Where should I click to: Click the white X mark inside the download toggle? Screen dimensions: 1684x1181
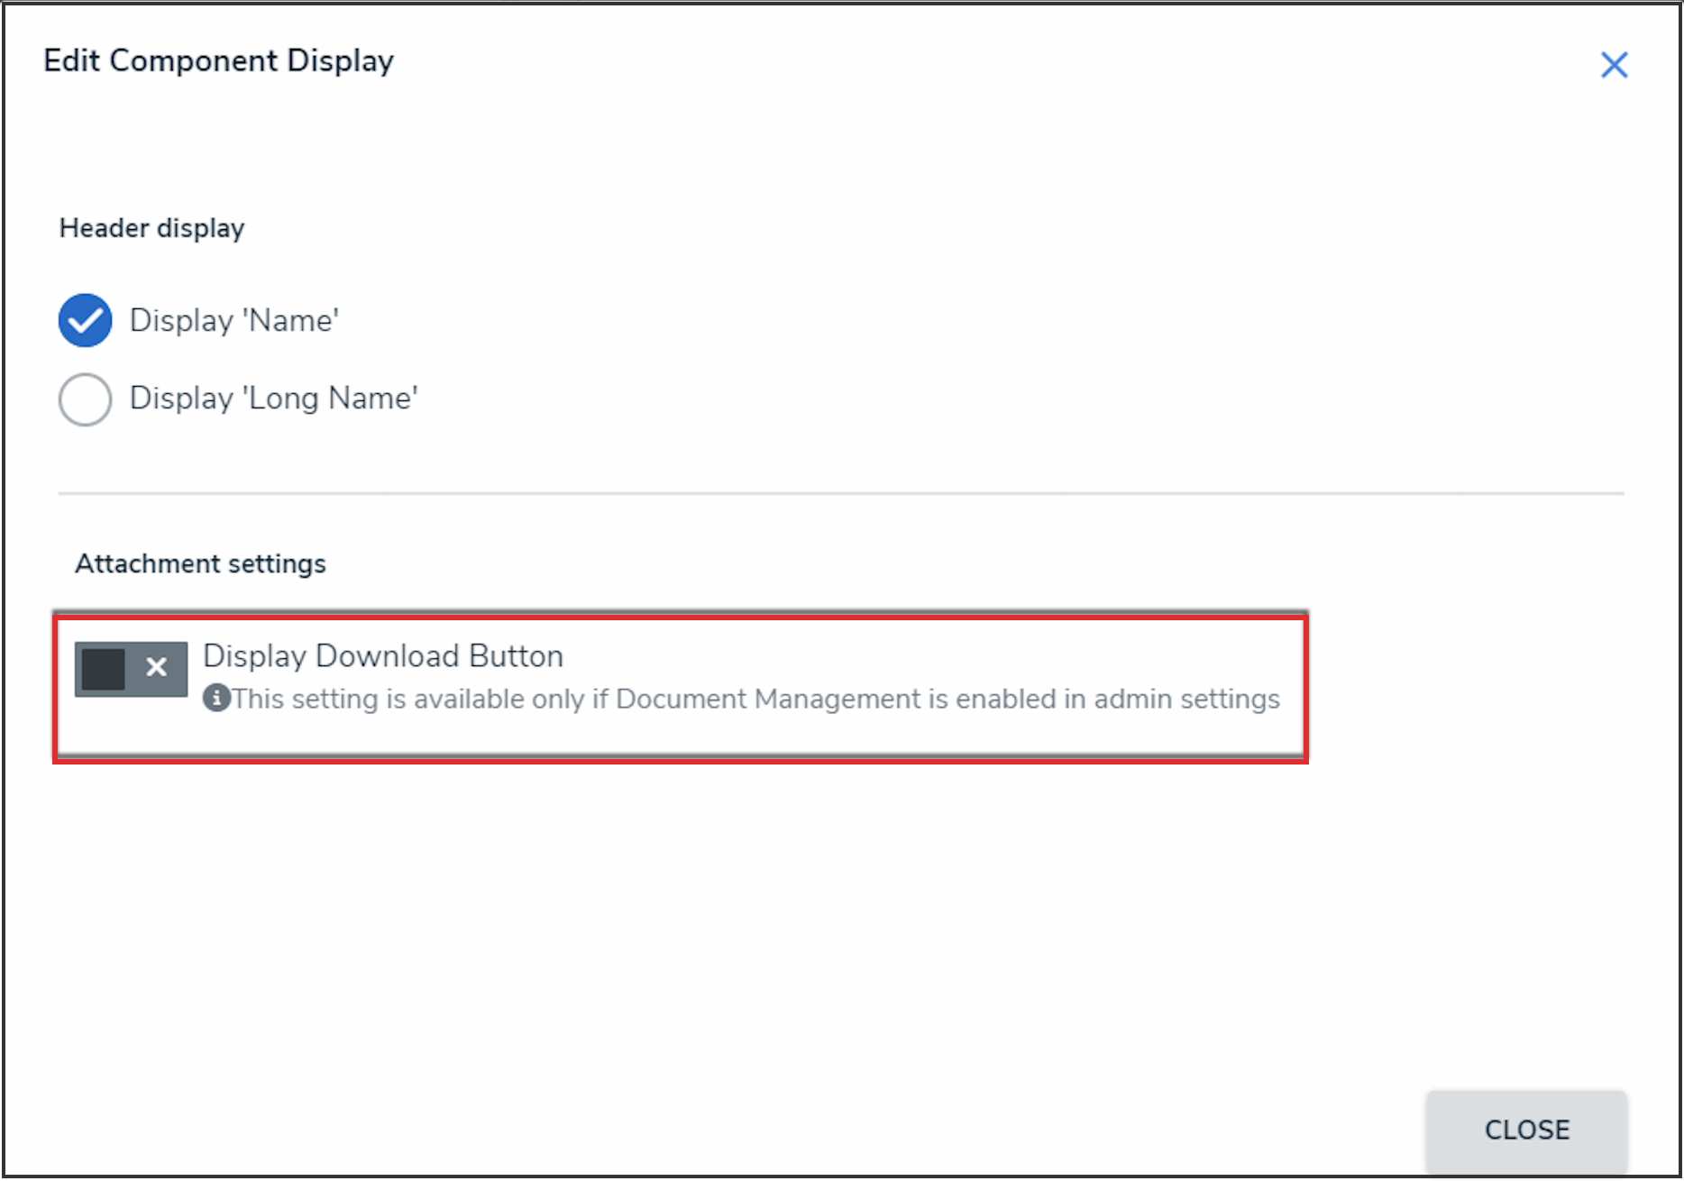157,667
